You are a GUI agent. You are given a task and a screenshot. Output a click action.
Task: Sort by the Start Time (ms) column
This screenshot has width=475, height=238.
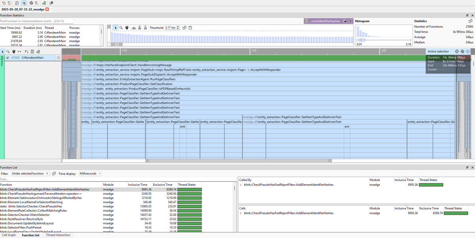coord(10,28)
